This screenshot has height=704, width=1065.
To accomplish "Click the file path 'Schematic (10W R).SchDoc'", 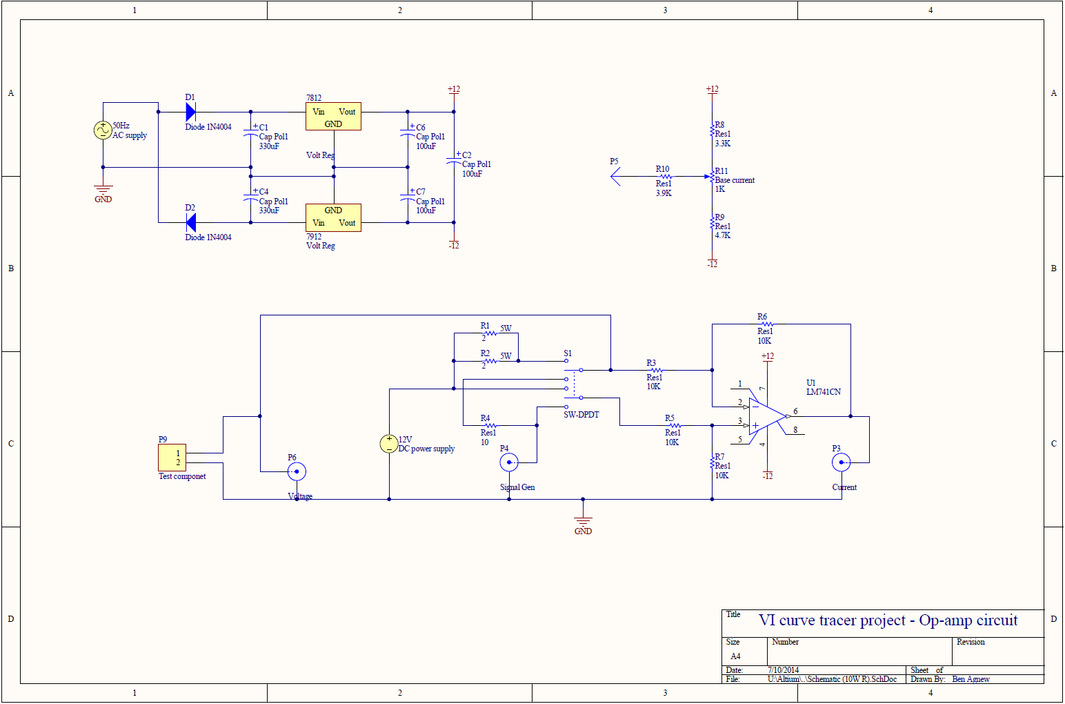I will [852, 679].
